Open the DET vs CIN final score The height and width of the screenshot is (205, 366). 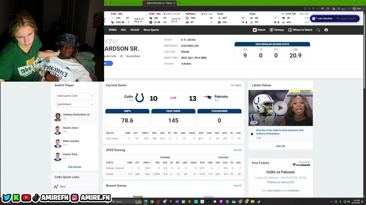(x=232, y=18)
